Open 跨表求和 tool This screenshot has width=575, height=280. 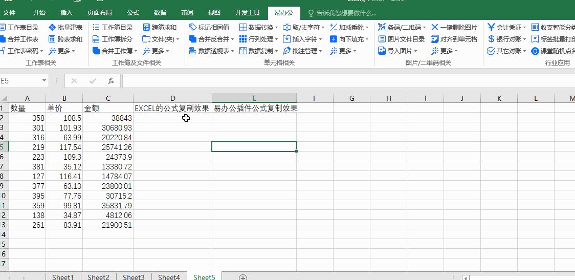click(x=65, y=39)
